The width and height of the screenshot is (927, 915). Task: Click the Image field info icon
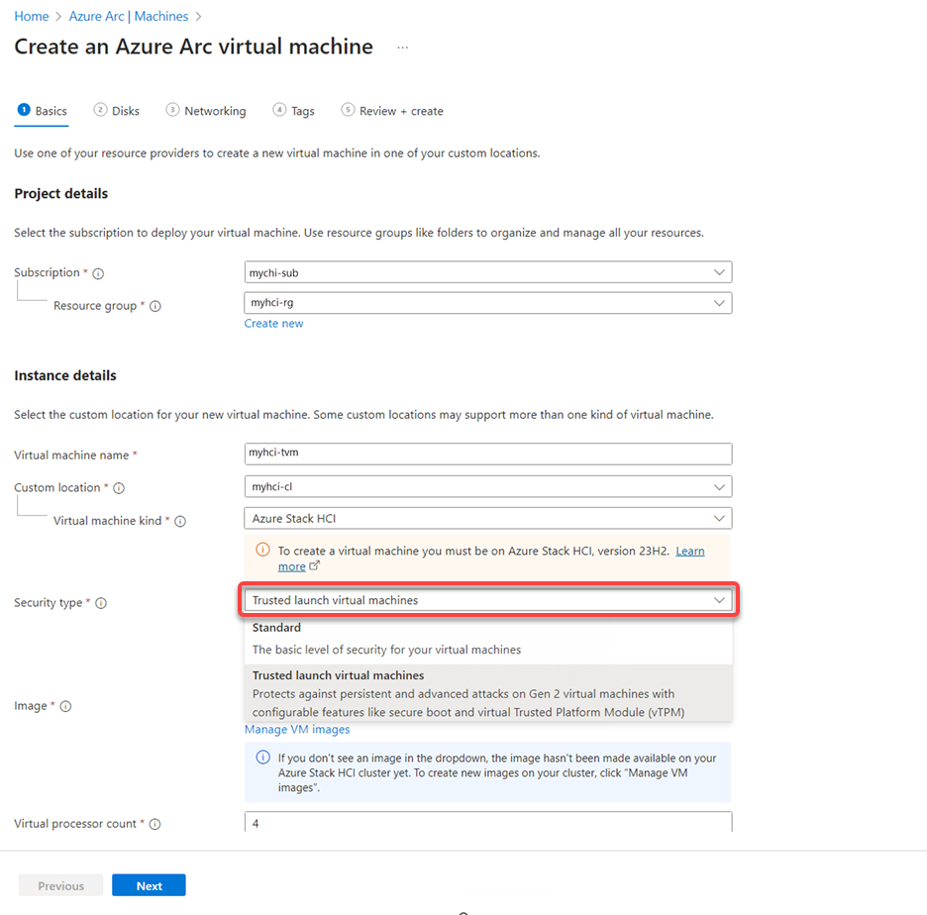(65, 706)
